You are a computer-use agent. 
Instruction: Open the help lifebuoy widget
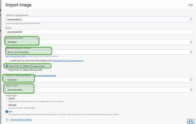pos(191,121)
